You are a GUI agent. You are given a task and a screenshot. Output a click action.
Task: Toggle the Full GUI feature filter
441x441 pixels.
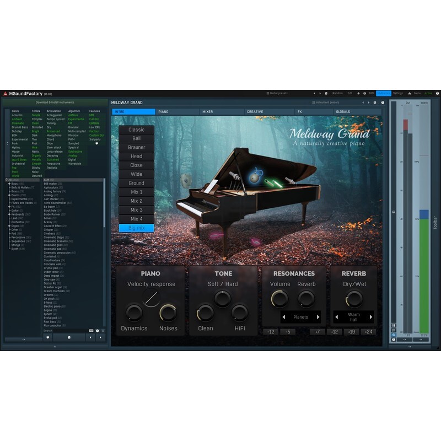point(94,119)
